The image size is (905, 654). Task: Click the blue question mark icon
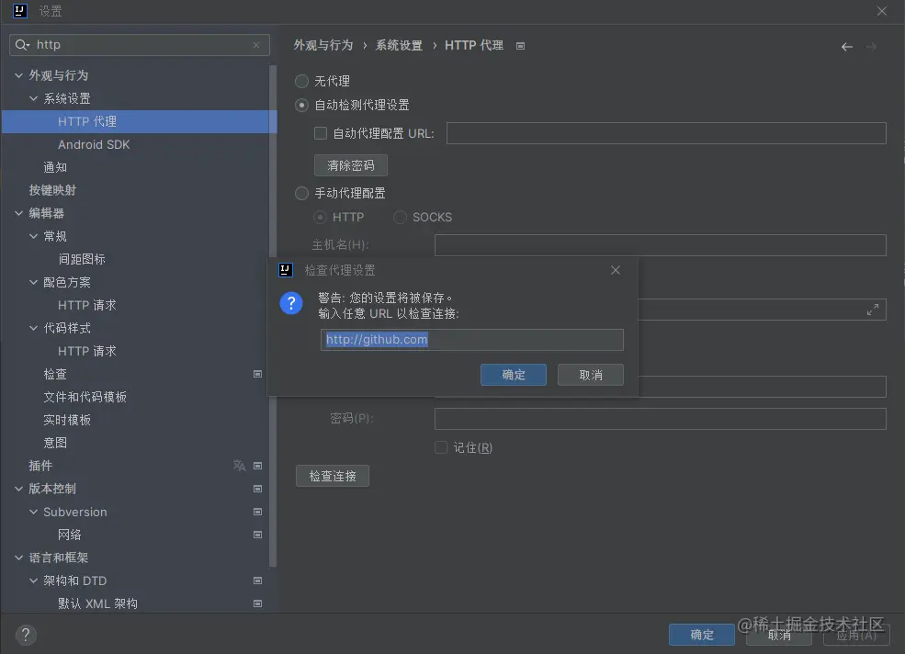tap(291, 303)
